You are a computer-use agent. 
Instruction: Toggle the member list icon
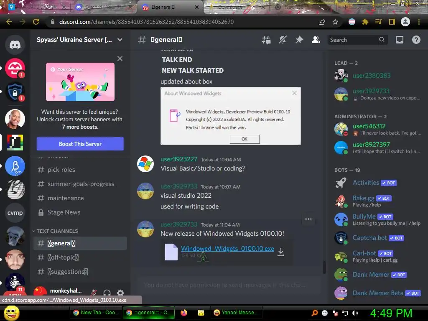316,40
